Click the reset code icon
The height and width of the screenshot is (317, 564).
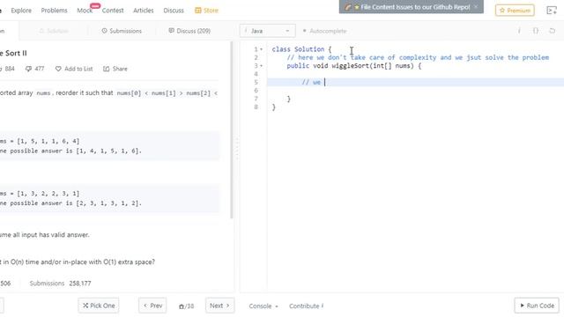click(x=553, y=31)
